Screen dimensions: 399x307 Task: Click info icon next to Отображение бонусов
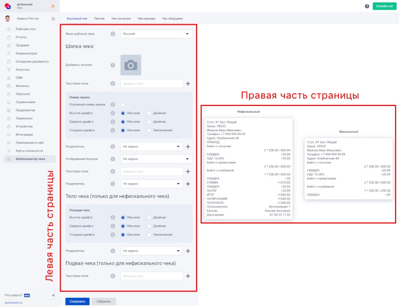(113, 159)
